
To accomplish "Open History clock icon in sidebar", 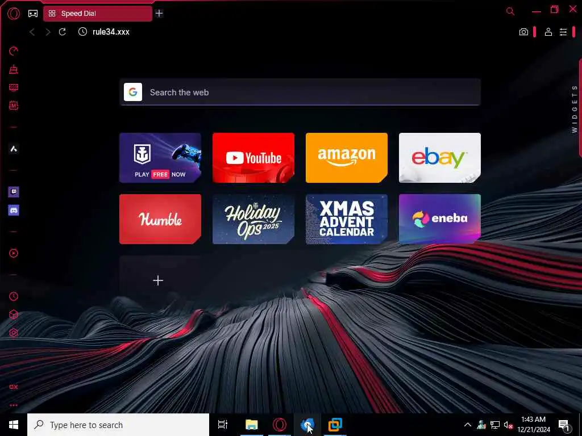I will coord(14,296).
